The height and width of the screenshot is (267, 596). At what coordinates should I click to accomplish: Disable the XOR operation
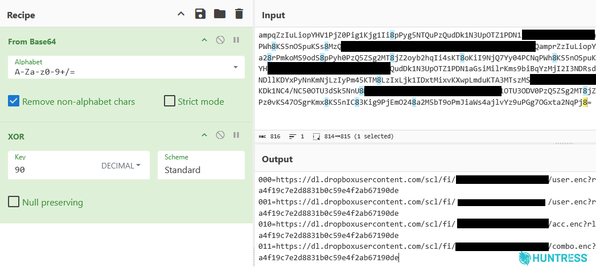220,135
